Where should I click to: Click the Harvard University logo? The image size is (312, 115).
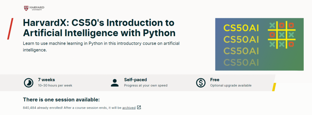pos(34,8)
